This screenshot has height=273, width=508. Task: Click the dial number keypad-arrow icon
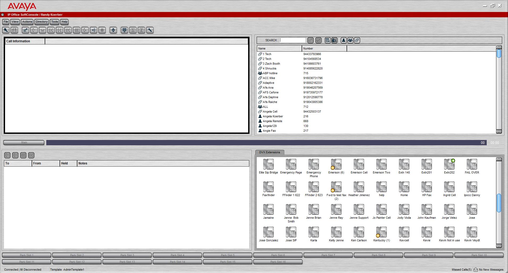pyautogui.click(x=25, y=30)
